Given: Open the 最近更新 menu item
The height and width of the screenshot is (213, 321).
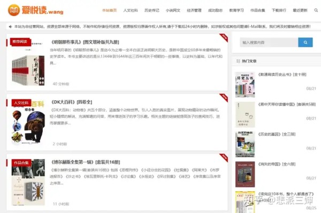Looking at the screenshot, I should point(300,10).
